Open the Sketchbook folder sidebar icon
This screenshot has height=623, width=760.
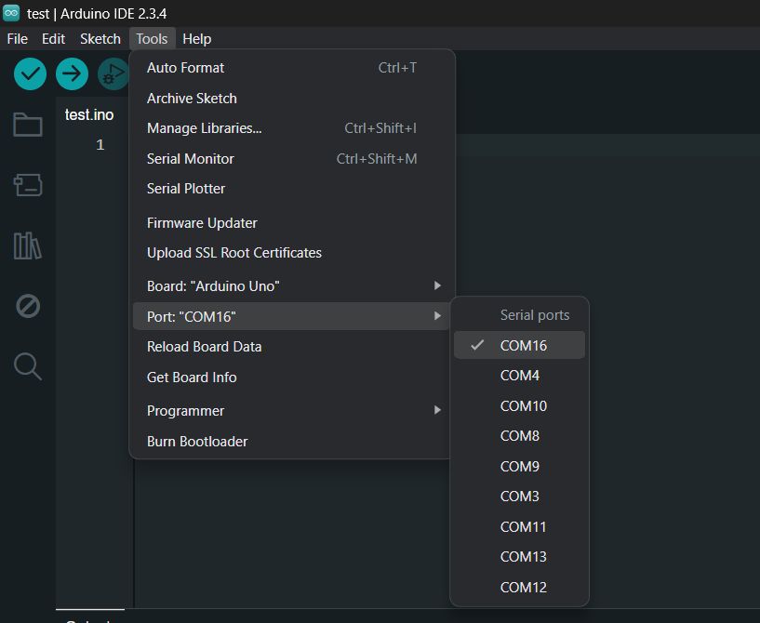(x=28, y=125)
